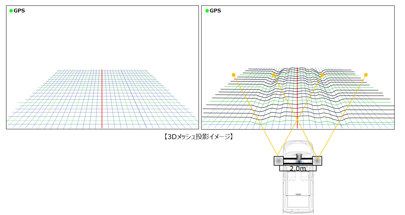
Task: Click the "1500" dimension label on car
Action: pos(298,194)
